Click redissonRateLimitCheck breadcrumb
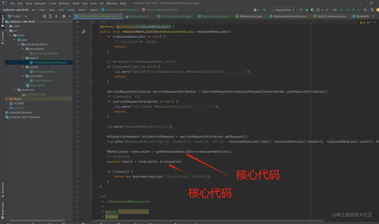Screen dimensions: 379x224 [161, 10]
